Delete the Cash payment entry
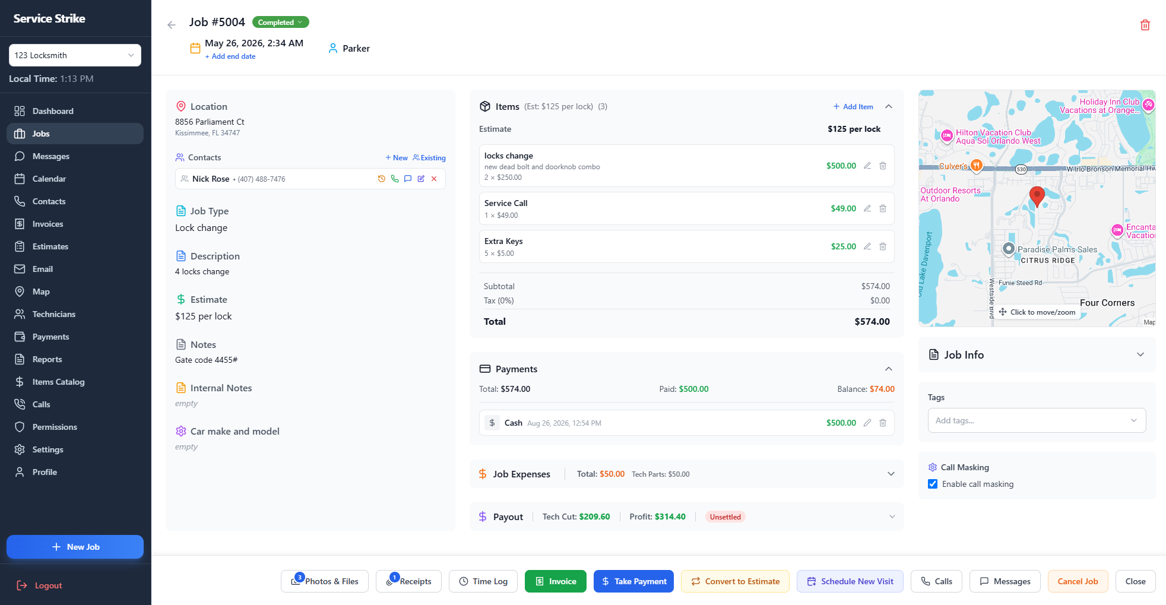The height and width of the screenshot is (605, 1166). tap(883, 423)
